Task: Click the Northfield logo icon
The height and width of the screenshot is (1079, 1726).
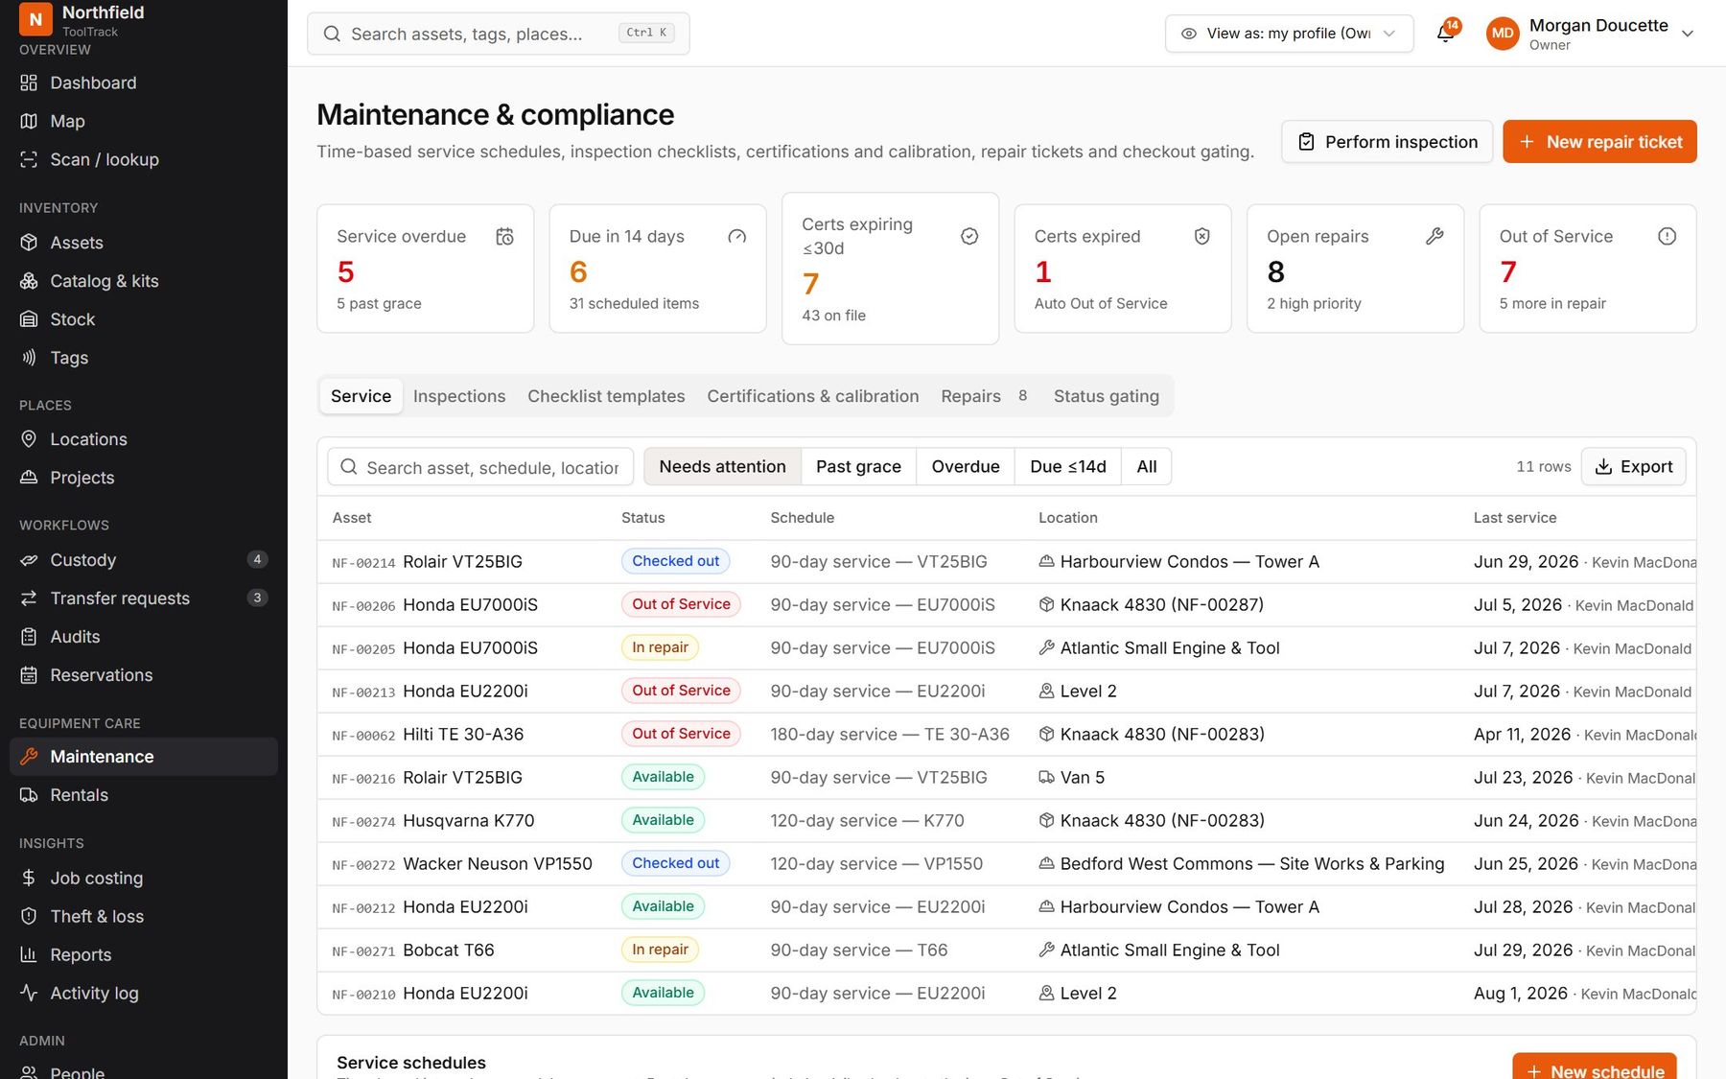Action: 35,18
